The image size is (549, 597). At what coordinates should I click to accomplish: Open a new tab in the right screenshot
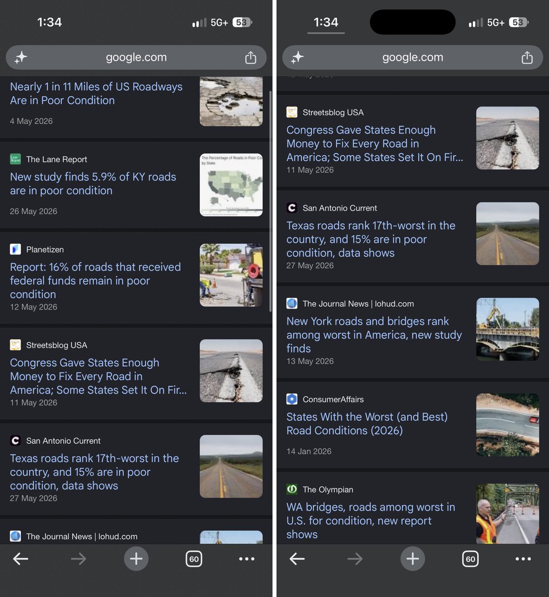click(x=413, y=559)
